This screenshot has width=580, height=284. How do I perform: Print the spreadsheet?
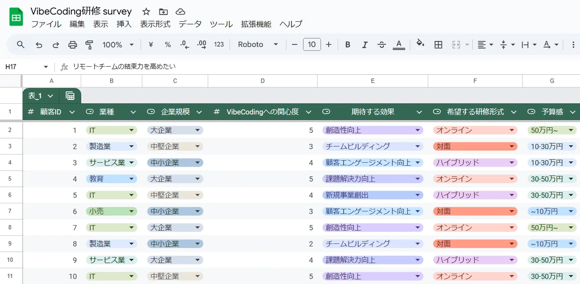(x=72, y=44)
